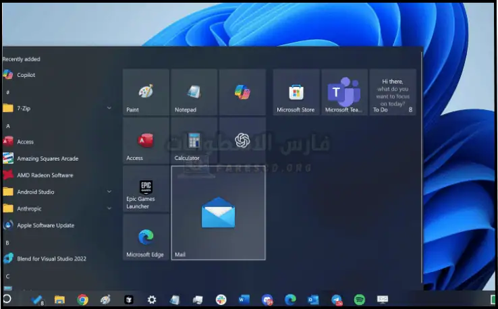498x309 pixels.
Task: Expand the Anthropic folder chevron
Action: [x=109, y=208]
